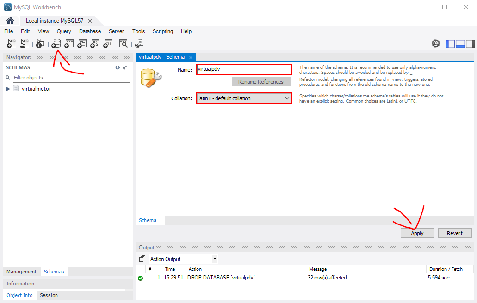Toggle the left sidebar panel
The image size is (477, 303).
pyautogui.click(x=450, y=44)
